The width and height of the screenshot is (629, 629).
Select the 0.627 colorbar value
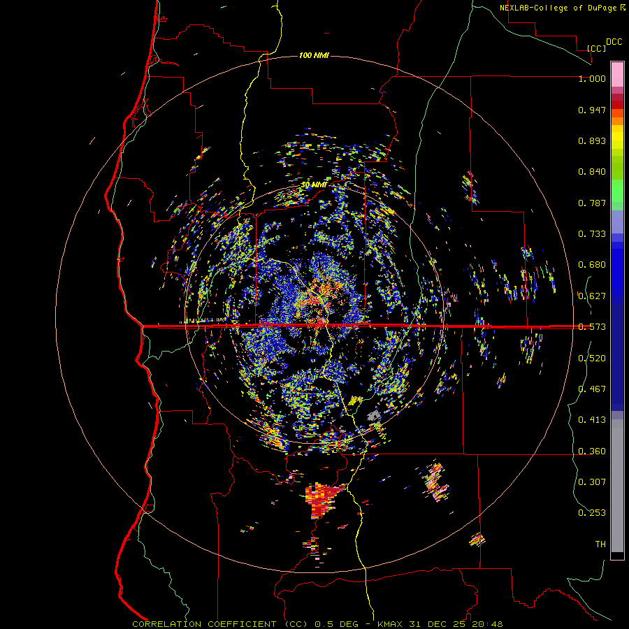[x=592, y=296]
